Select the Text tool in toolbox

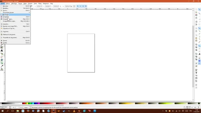[x=2, y=51]
